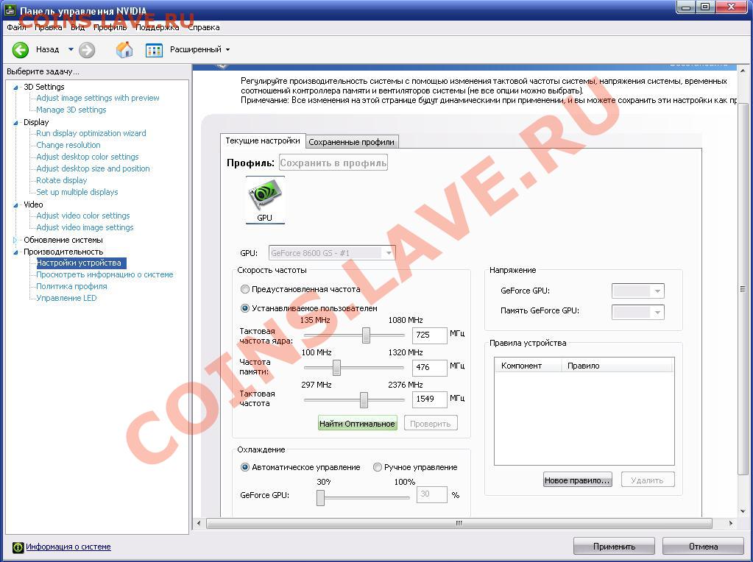Click the Удалить button

point(647,480)
